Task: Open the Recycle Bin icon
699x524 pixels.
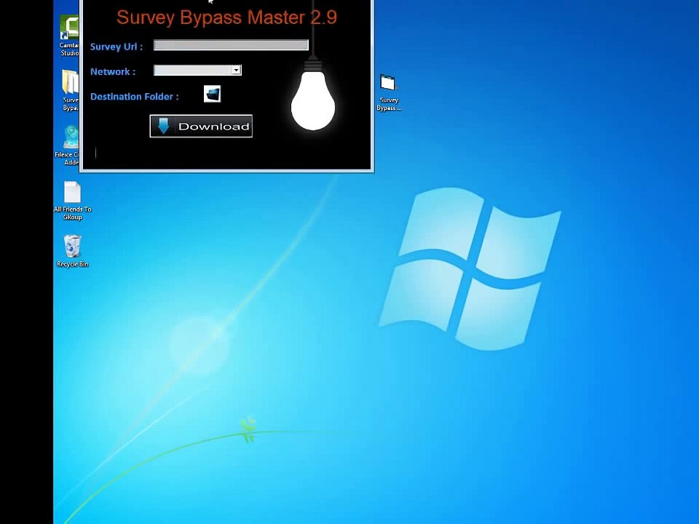Action: pos(72,251)
